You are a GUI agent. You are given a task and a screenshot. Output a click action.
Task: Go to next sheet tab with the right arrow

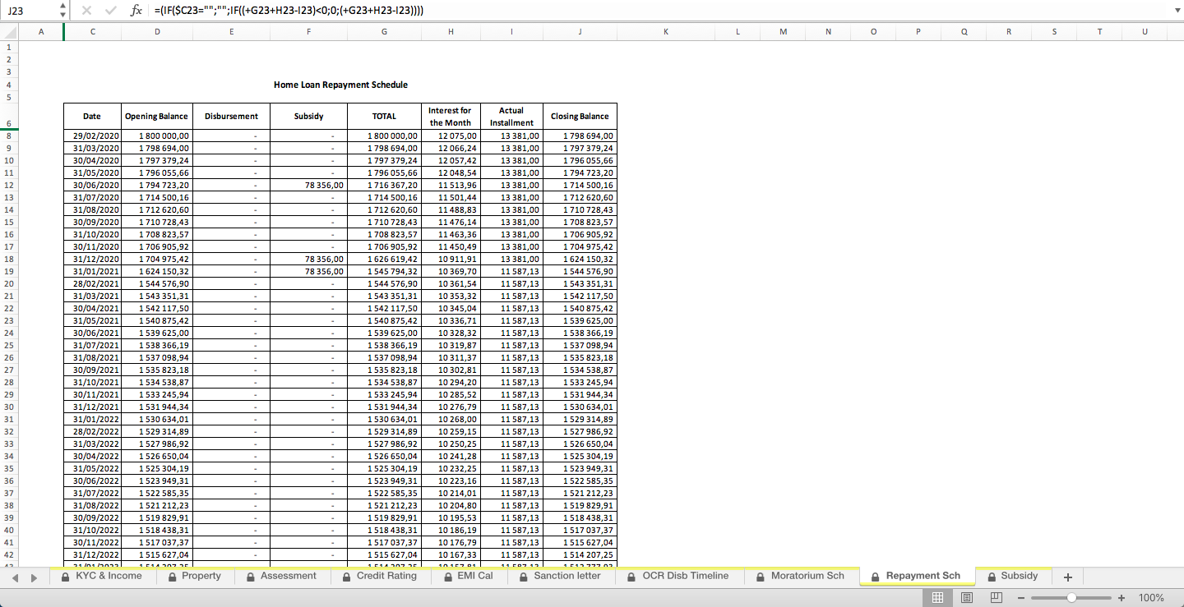(x=34, y=577)
